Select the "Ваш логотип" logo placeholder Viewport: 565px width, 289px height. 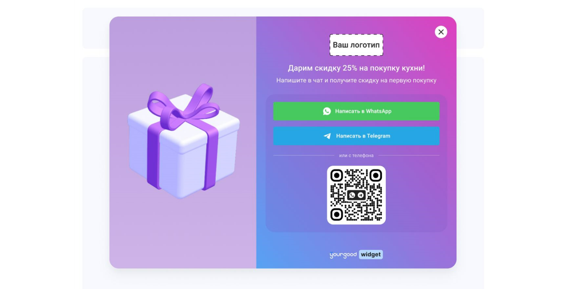(356, 45)
